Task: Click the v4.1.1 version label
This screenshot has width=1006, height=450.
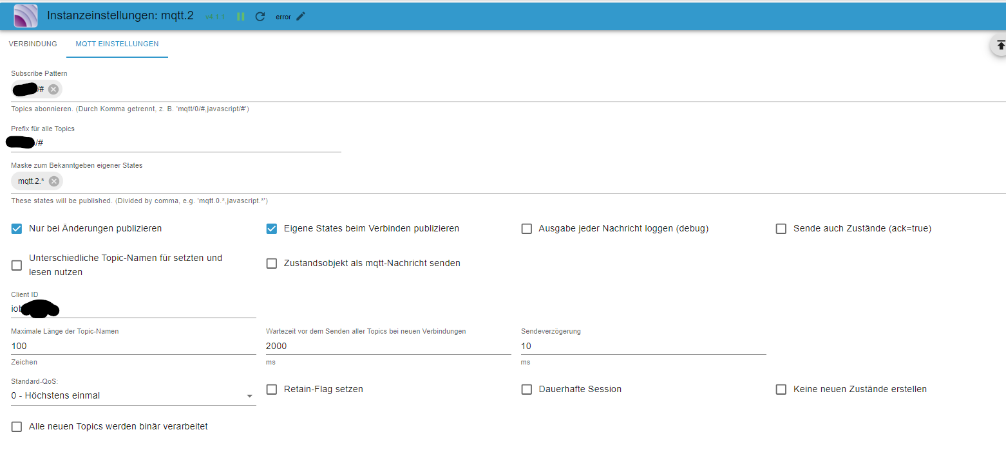Action: (215, 17)
